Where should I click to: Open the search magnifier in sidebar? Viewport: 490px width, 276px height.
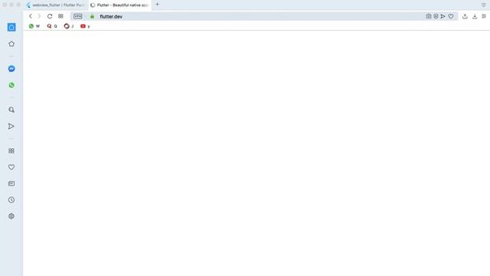pos(11,110)
